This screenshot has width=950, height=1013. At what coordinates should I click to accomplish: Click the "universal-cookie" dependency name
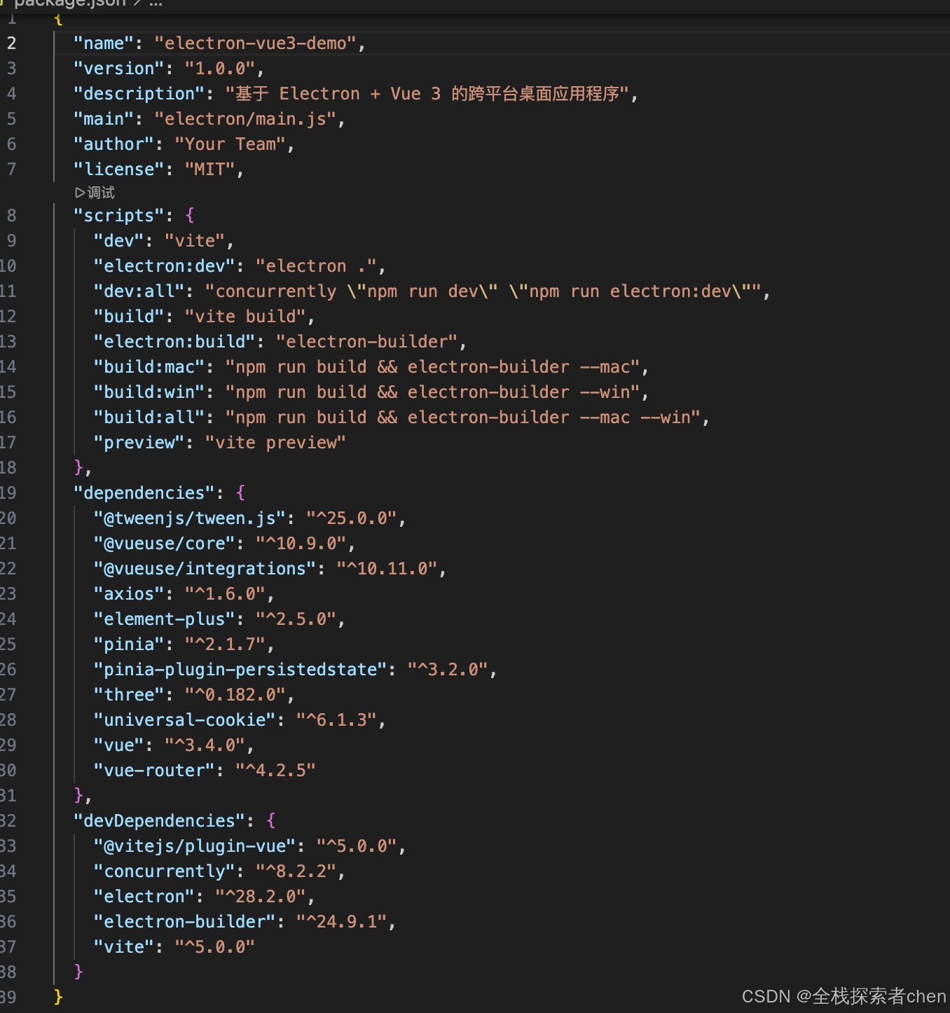pos(185,720)
